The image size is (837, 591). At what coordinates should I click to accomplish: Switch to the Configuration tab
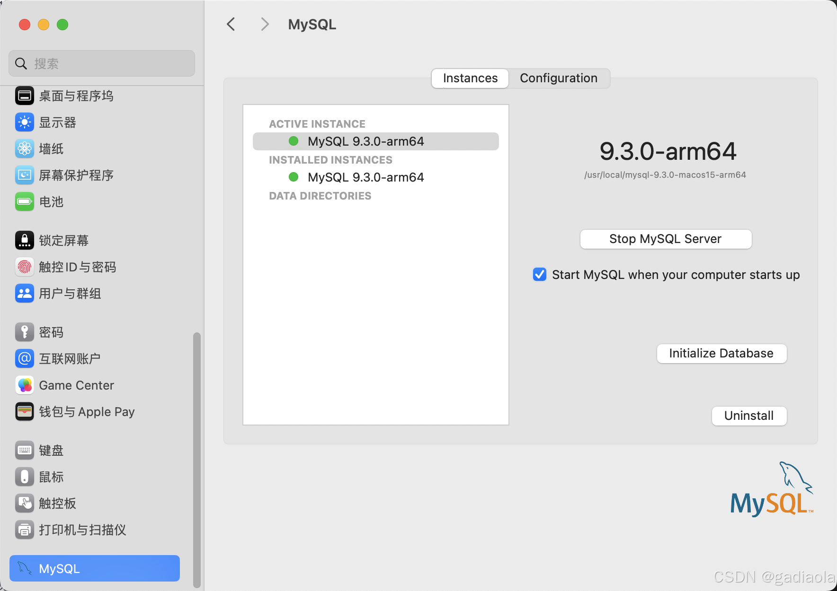(559, 78)
